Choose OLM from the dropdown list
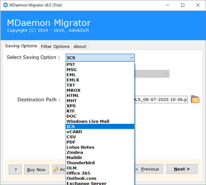 pos(100,168)
